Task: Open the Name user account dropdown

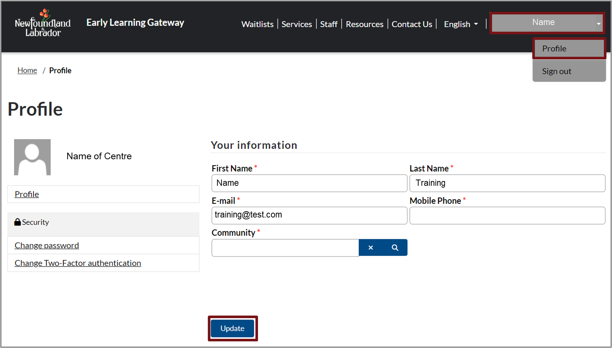Action: (x=547, y=23)
